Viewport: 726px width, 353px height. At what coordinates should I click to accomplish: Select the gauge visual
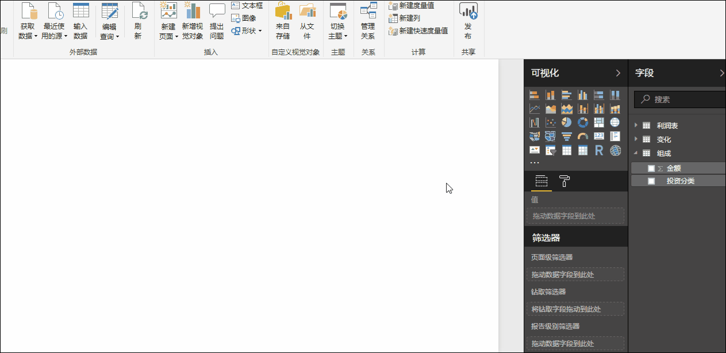click(583, 136)
